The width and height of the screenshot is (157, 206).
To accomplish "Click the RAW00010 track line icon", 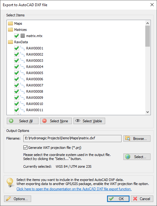I will click(22, 104).
